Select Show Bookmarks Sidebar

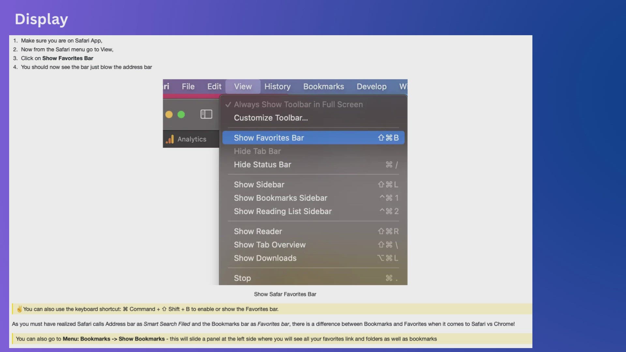280,198
